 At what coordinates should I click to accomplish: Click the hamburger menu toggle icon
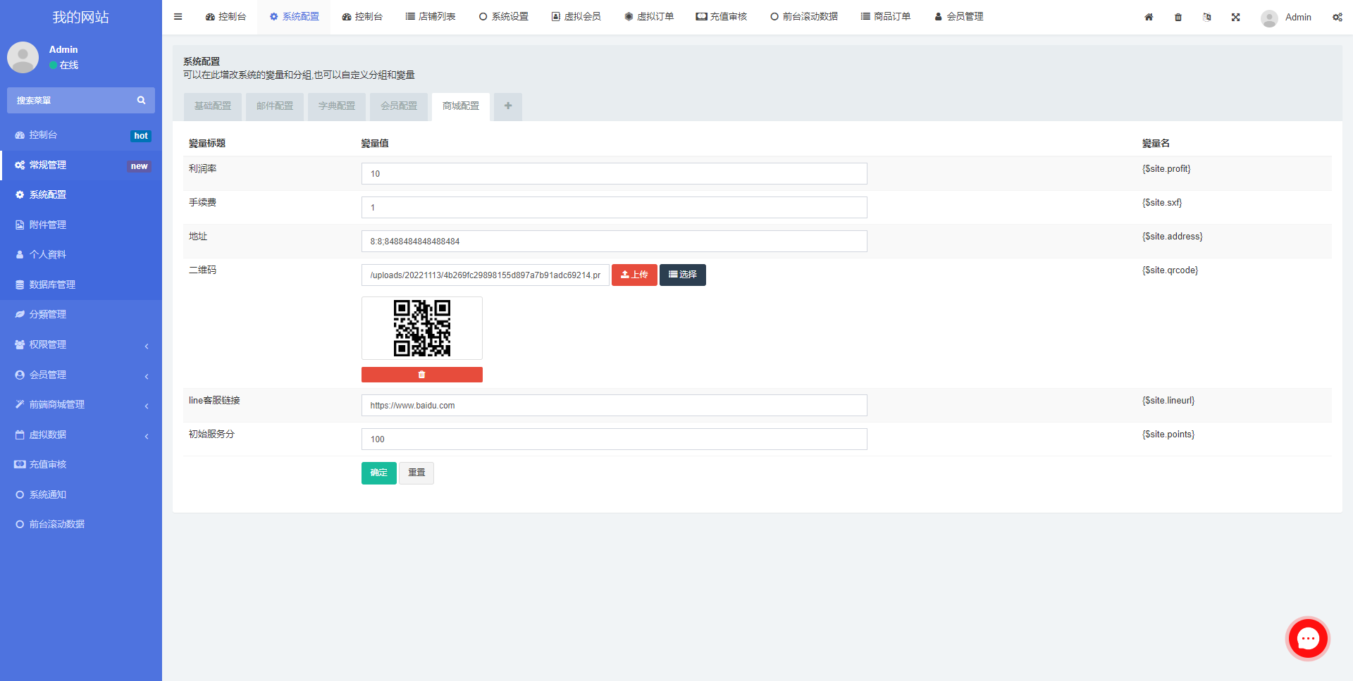(178, 17)
